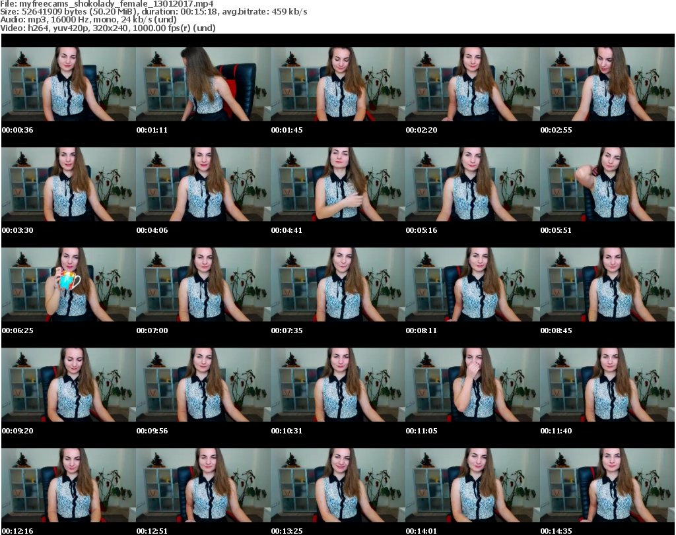Click the video frame at 00:12:16
This screenshot has height=535, width=676.
tap(69, 486)
